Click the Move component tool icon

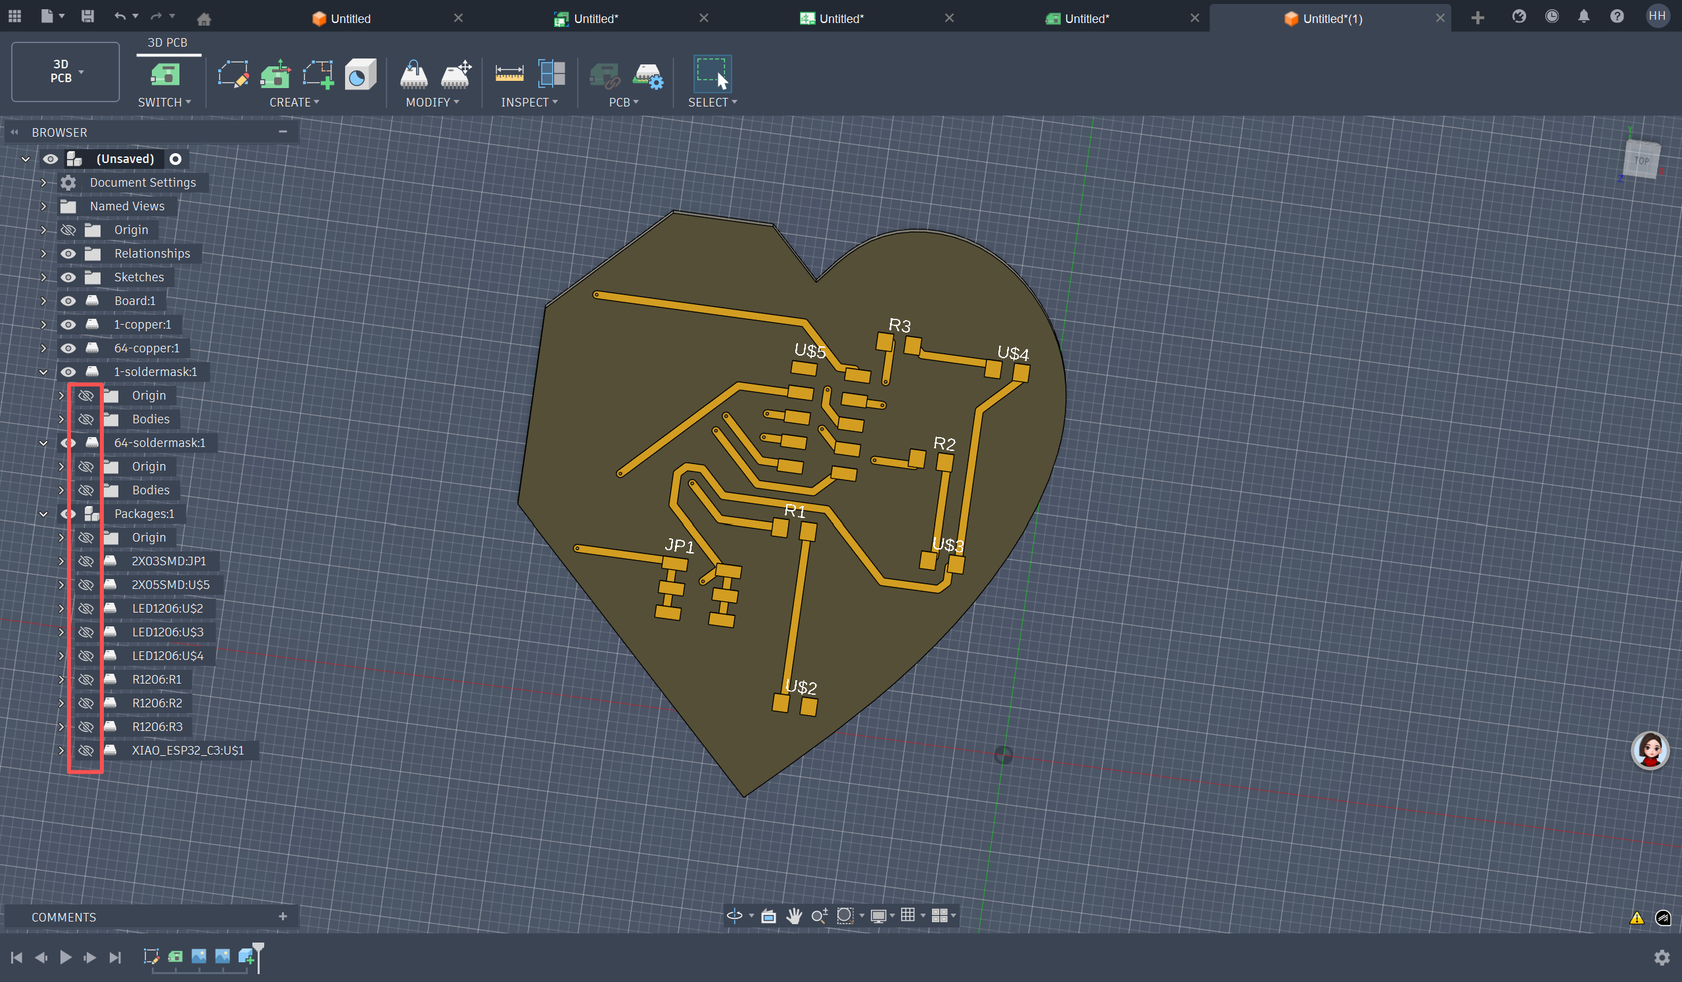click(x=457, y=75)
